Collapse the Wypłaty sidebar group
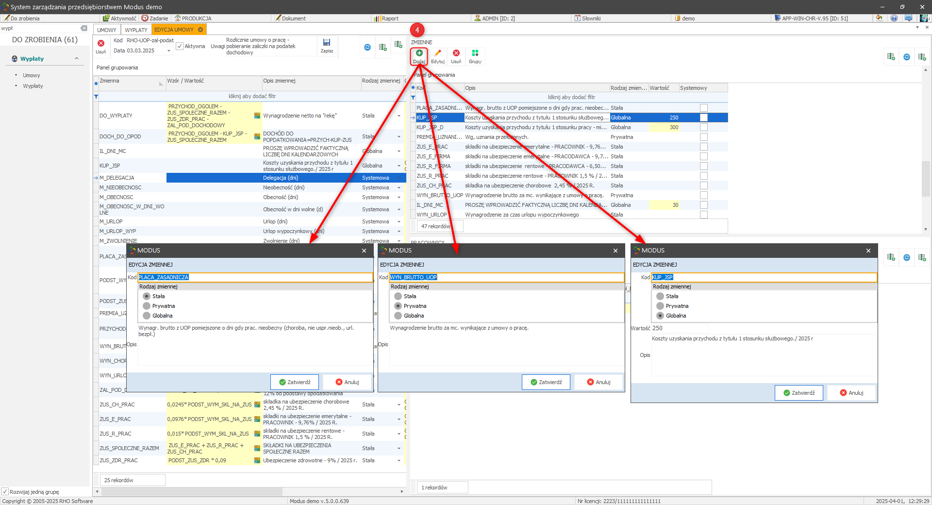This screenshot has height=505, width=932. [77, 59]
